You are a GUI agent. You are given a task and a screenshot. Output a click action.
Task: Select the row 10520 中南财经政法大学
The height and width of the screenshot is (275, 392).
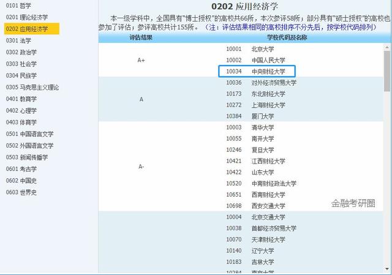click(x=262, y=183)
